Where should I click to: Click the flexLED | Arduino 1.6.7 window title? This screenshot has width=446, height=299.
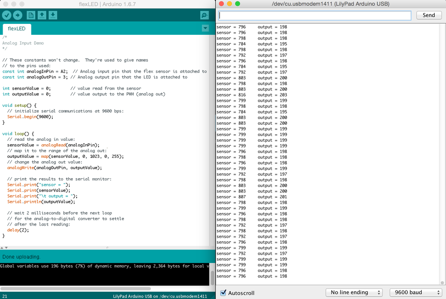point(107,4)
